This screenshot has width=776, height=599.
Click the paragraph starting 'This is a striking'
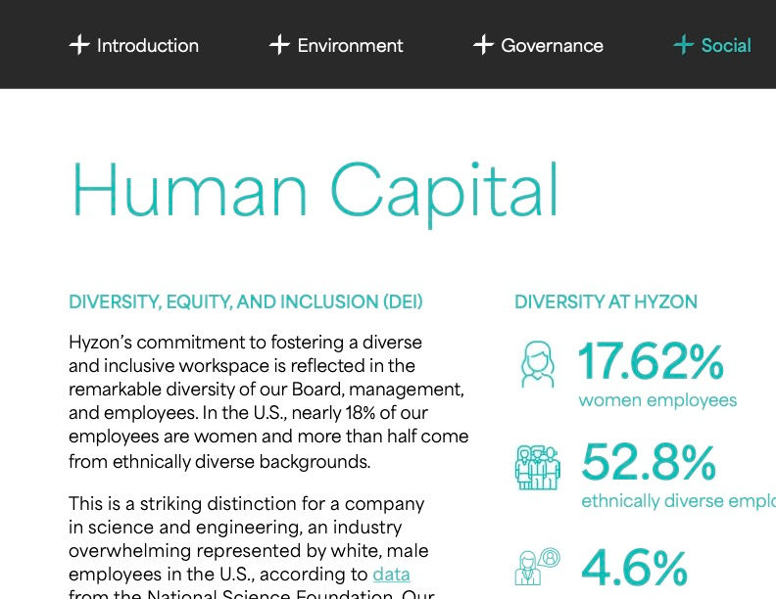[252, 546]
